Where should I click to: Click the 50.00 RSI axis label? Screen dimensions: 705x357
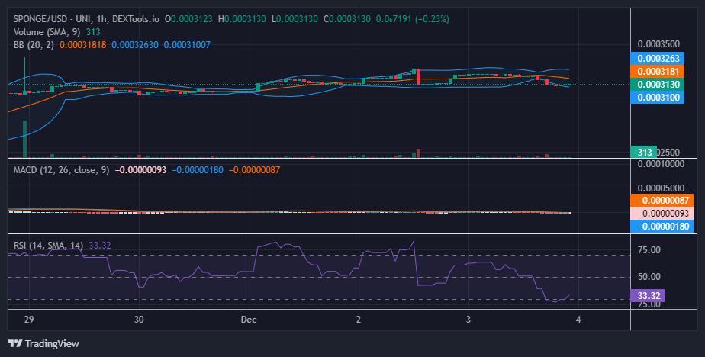(x=649, y=276)
